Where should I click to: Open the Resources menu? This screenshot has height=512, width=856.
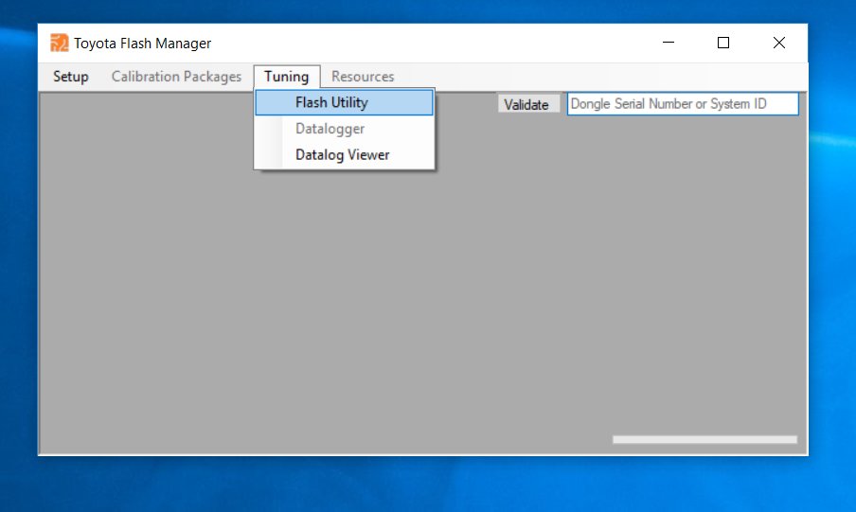[363, 77]
